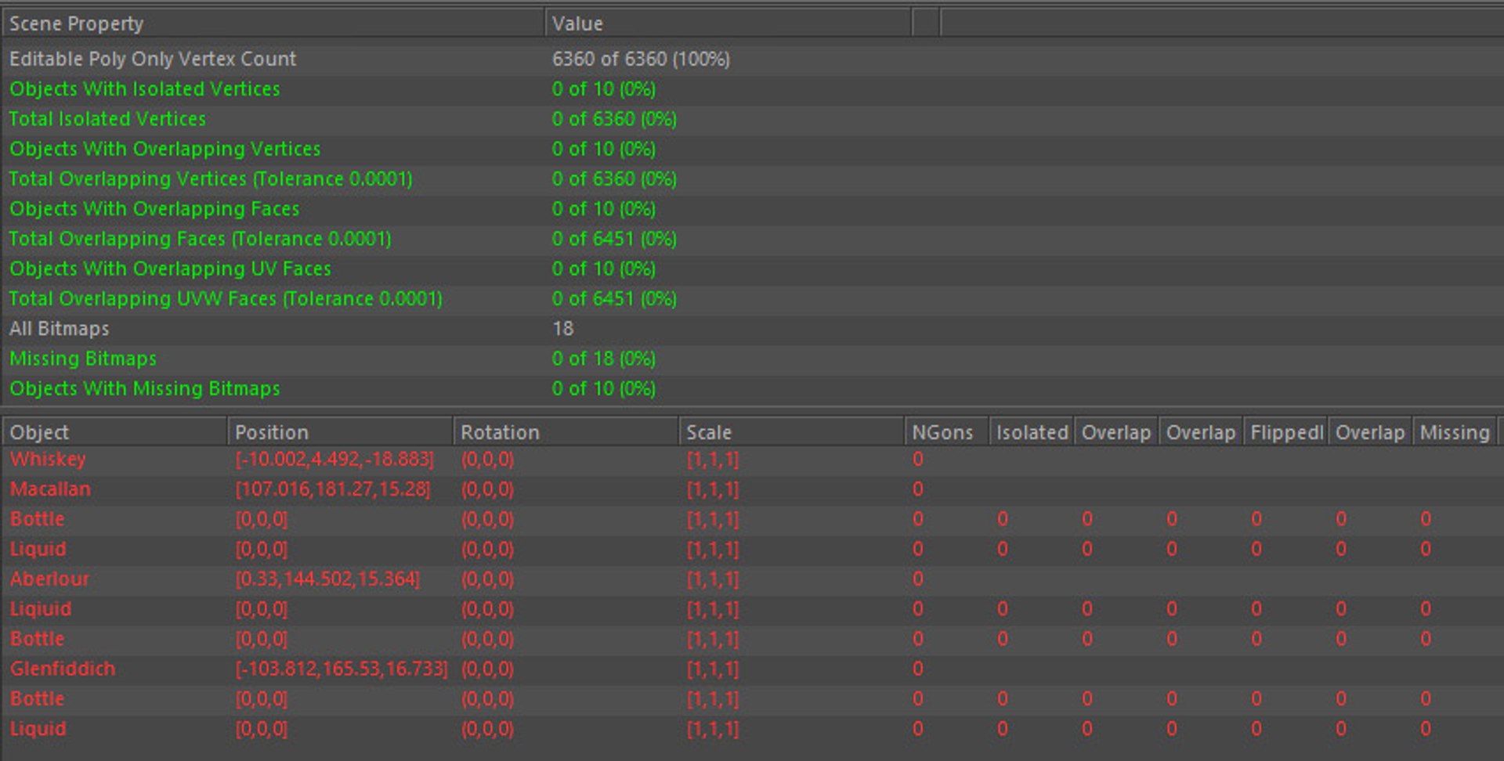The height and width of the screenshot is (761, 1504).
Task: Select the misspelled 'Liqiuid' object row
Action: click(x=752, y=609)
